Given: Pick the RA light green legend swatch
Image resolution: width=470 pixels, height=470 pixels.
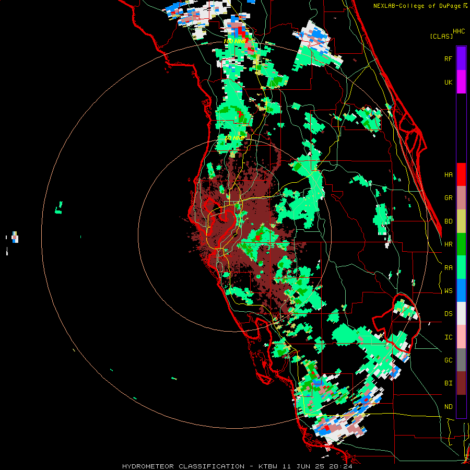Looking at the screenshot, I should click(461, 267).
